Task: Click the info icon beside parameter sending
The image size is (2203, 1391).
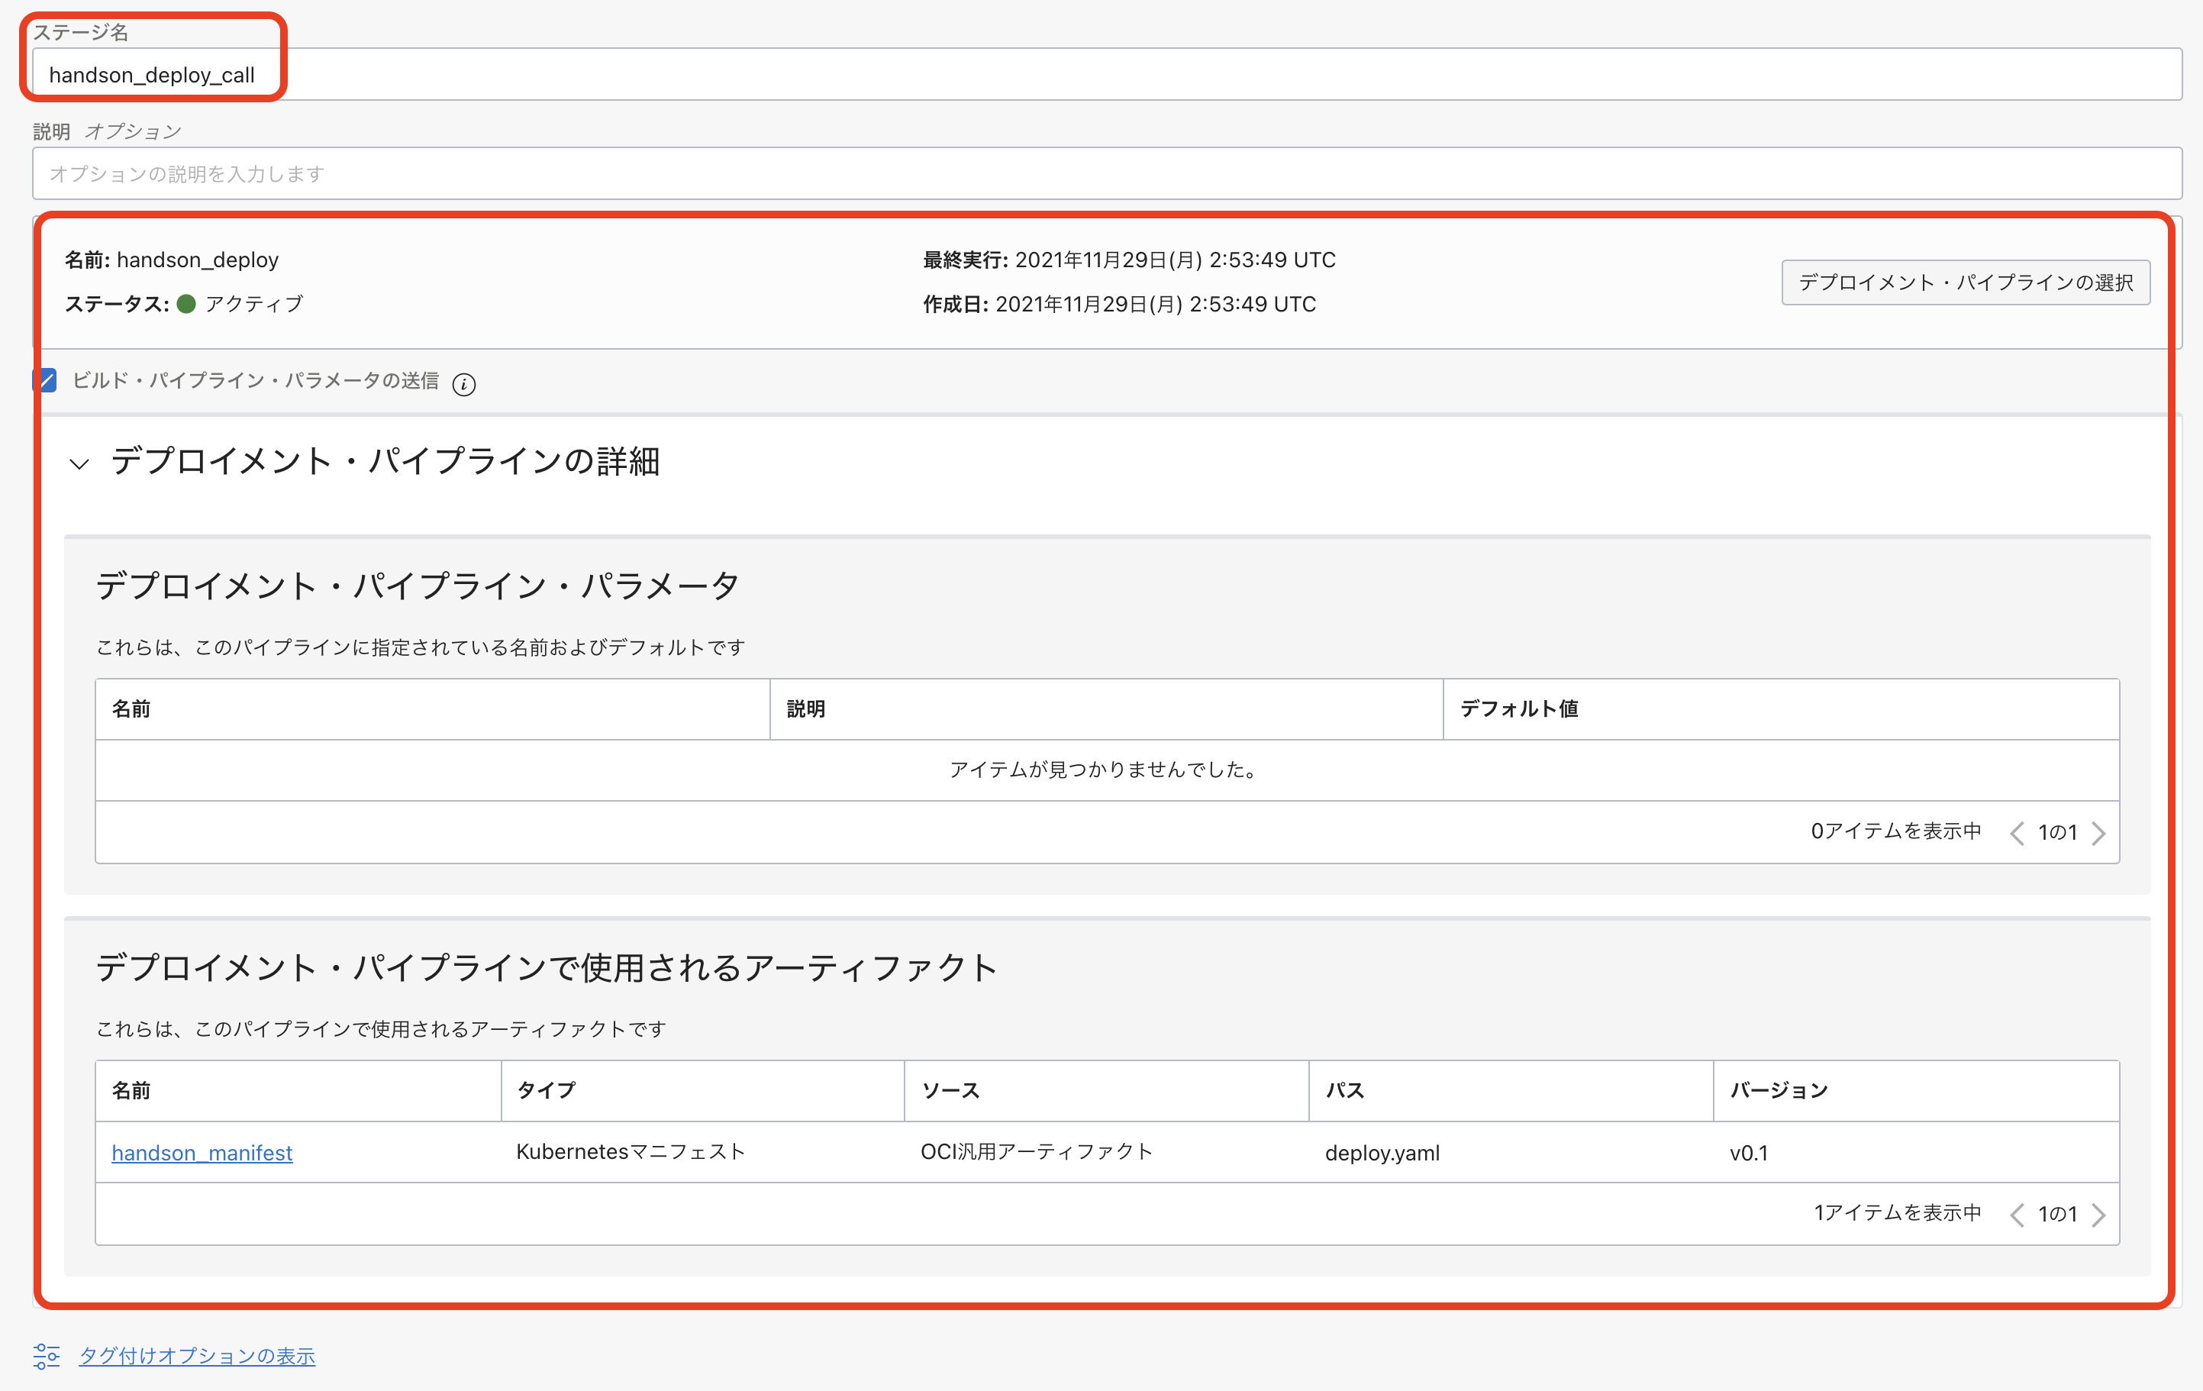Action: click(x=464, y=384)
